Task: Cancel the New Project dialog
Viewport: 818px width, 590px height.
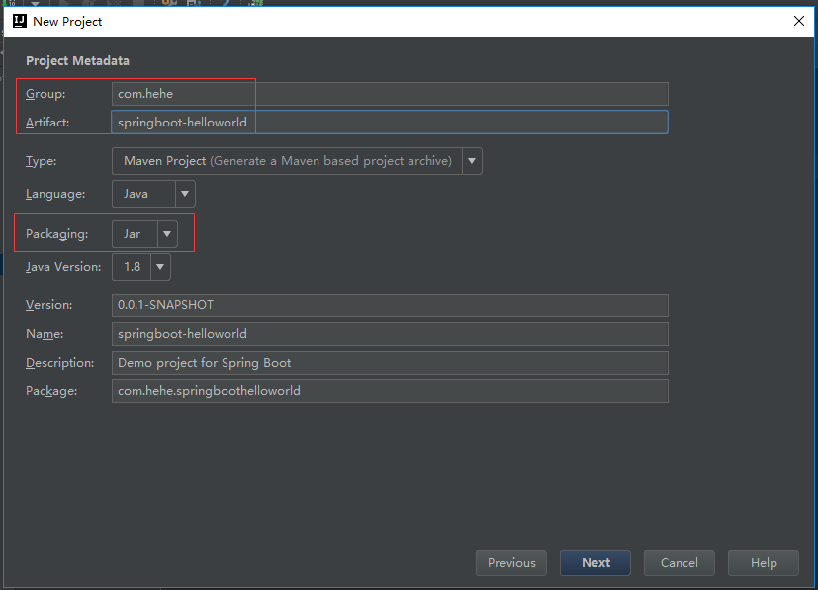Action: coord(680,563)
